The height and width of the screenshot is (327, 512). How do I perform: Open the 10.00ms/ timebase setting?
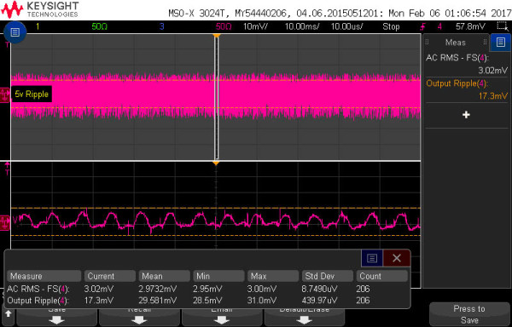tap(302, 26)
